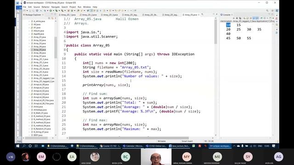Open the Source menu
The width and height of the screenshot is (294, 165).
[37, 7]
